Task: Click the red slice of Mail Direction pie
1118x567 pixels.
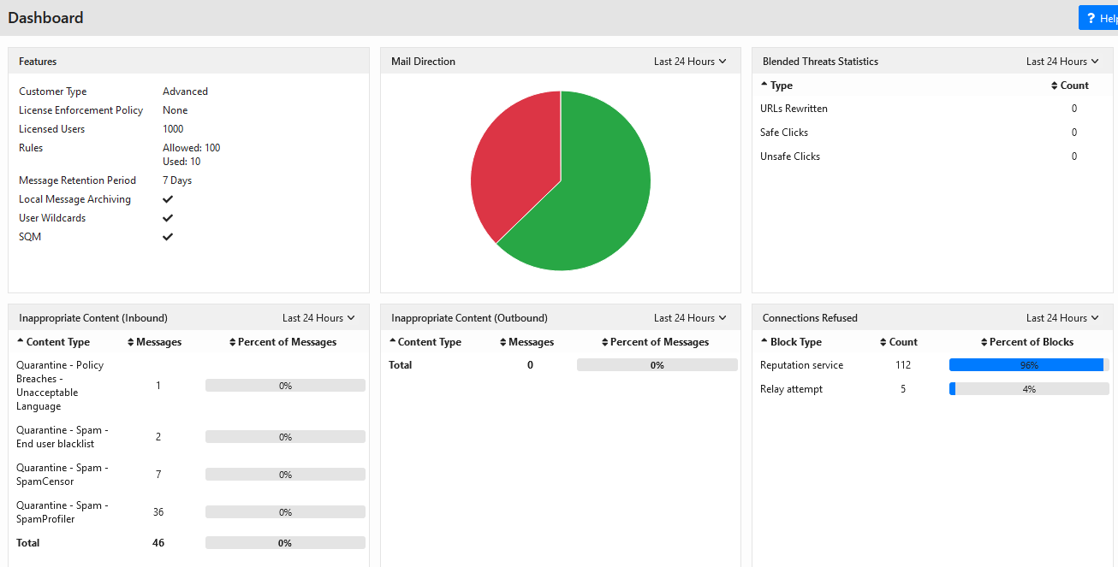Action: 514,162
